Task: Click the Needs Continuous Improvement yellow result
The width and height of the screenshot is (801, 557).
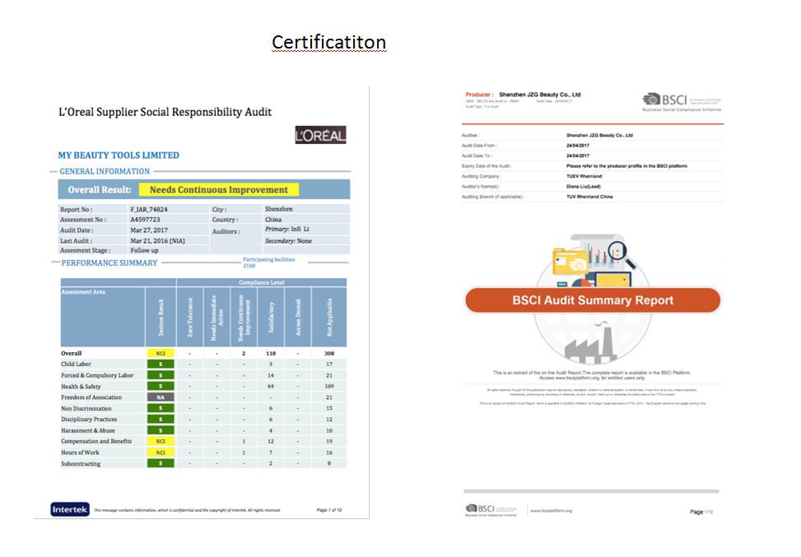Action: pos(219,190)
